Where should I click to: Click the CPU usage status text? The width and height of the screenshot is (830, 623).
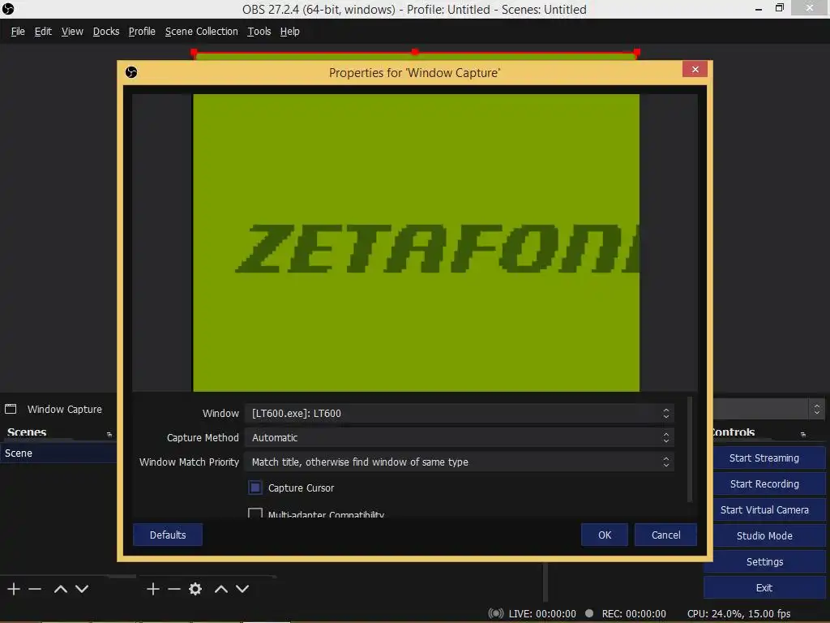(x=739, y=613)
